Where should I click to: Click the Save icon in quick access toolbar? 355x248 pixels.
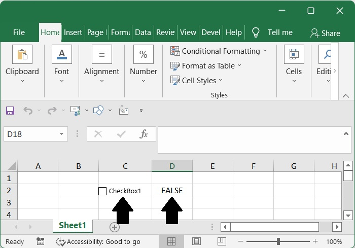click(10, 110)
